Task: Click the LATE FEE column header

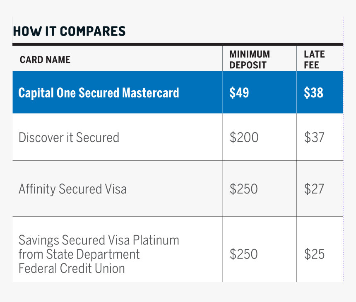Action: [314, 60]
